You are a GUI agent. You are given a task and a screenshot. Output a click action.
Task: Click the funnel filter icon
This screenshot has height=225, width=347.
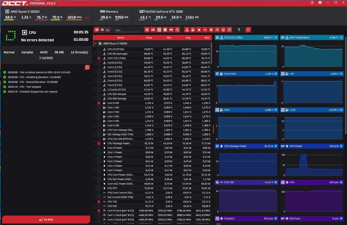pos(239,30)
